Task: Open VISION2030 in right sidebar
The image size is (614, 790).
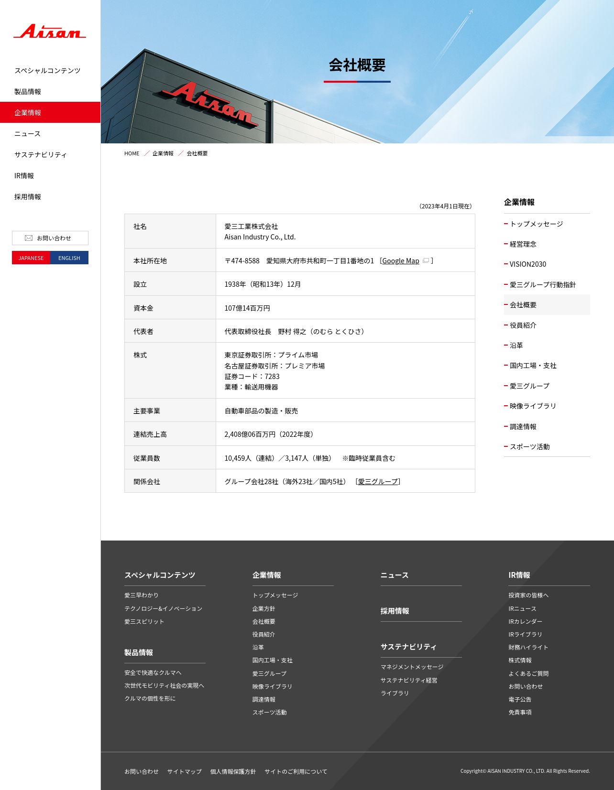Action: pyautogui.click(x=547, y=264)
